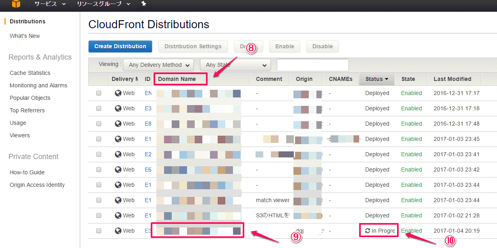The height and width of the screenshot is (248, 497).
Task: Click the AWS cube logo
Action: 16,4
